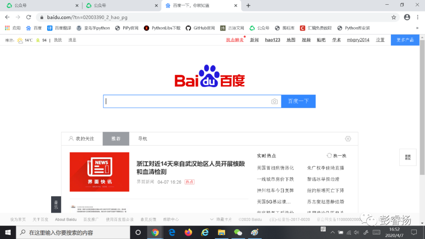425x239 pixels.
Task: Click the browser back arrow
Action: coord(7,17)
